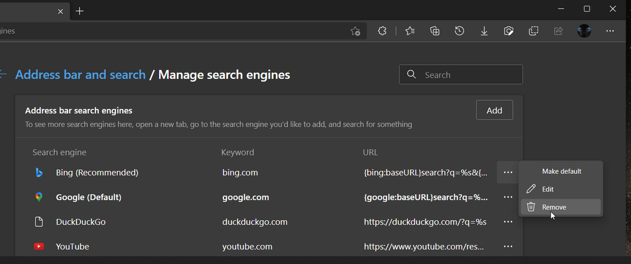
Task: Click in the settings Search field
Action: 461,74
